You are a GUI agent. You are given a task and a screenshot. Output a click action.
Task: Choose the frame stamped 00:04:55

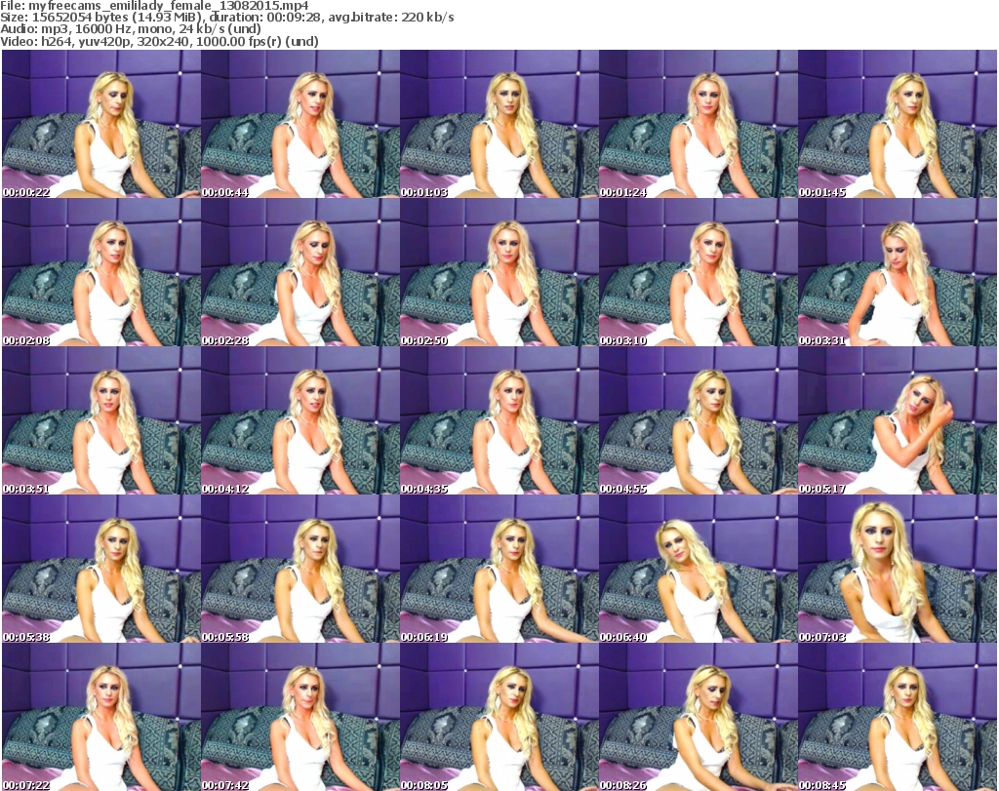699,420
